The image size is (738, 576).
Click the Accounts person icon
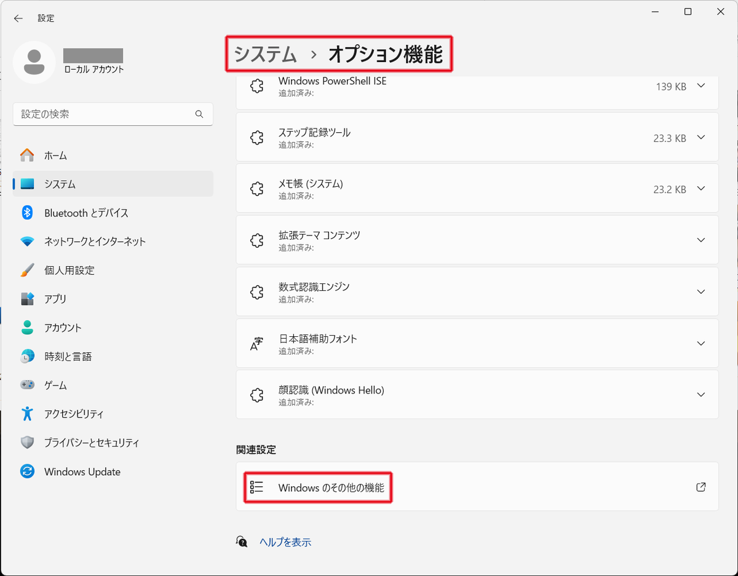point(27,328)
